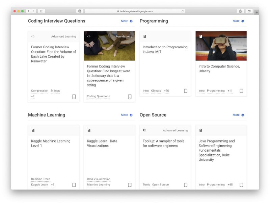Toggle bookmark on the Tool up card
Viewport: 270px width, 204px height.
pyautogui.click(x=186, y=185)
